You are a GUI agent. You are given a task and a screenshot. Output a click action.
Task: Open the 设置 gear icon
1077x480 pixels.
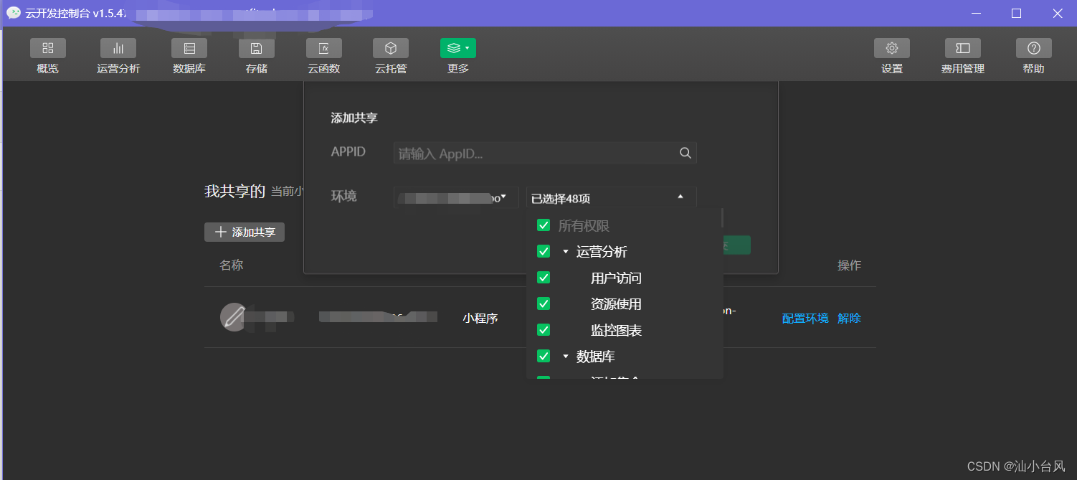(892, 48)
